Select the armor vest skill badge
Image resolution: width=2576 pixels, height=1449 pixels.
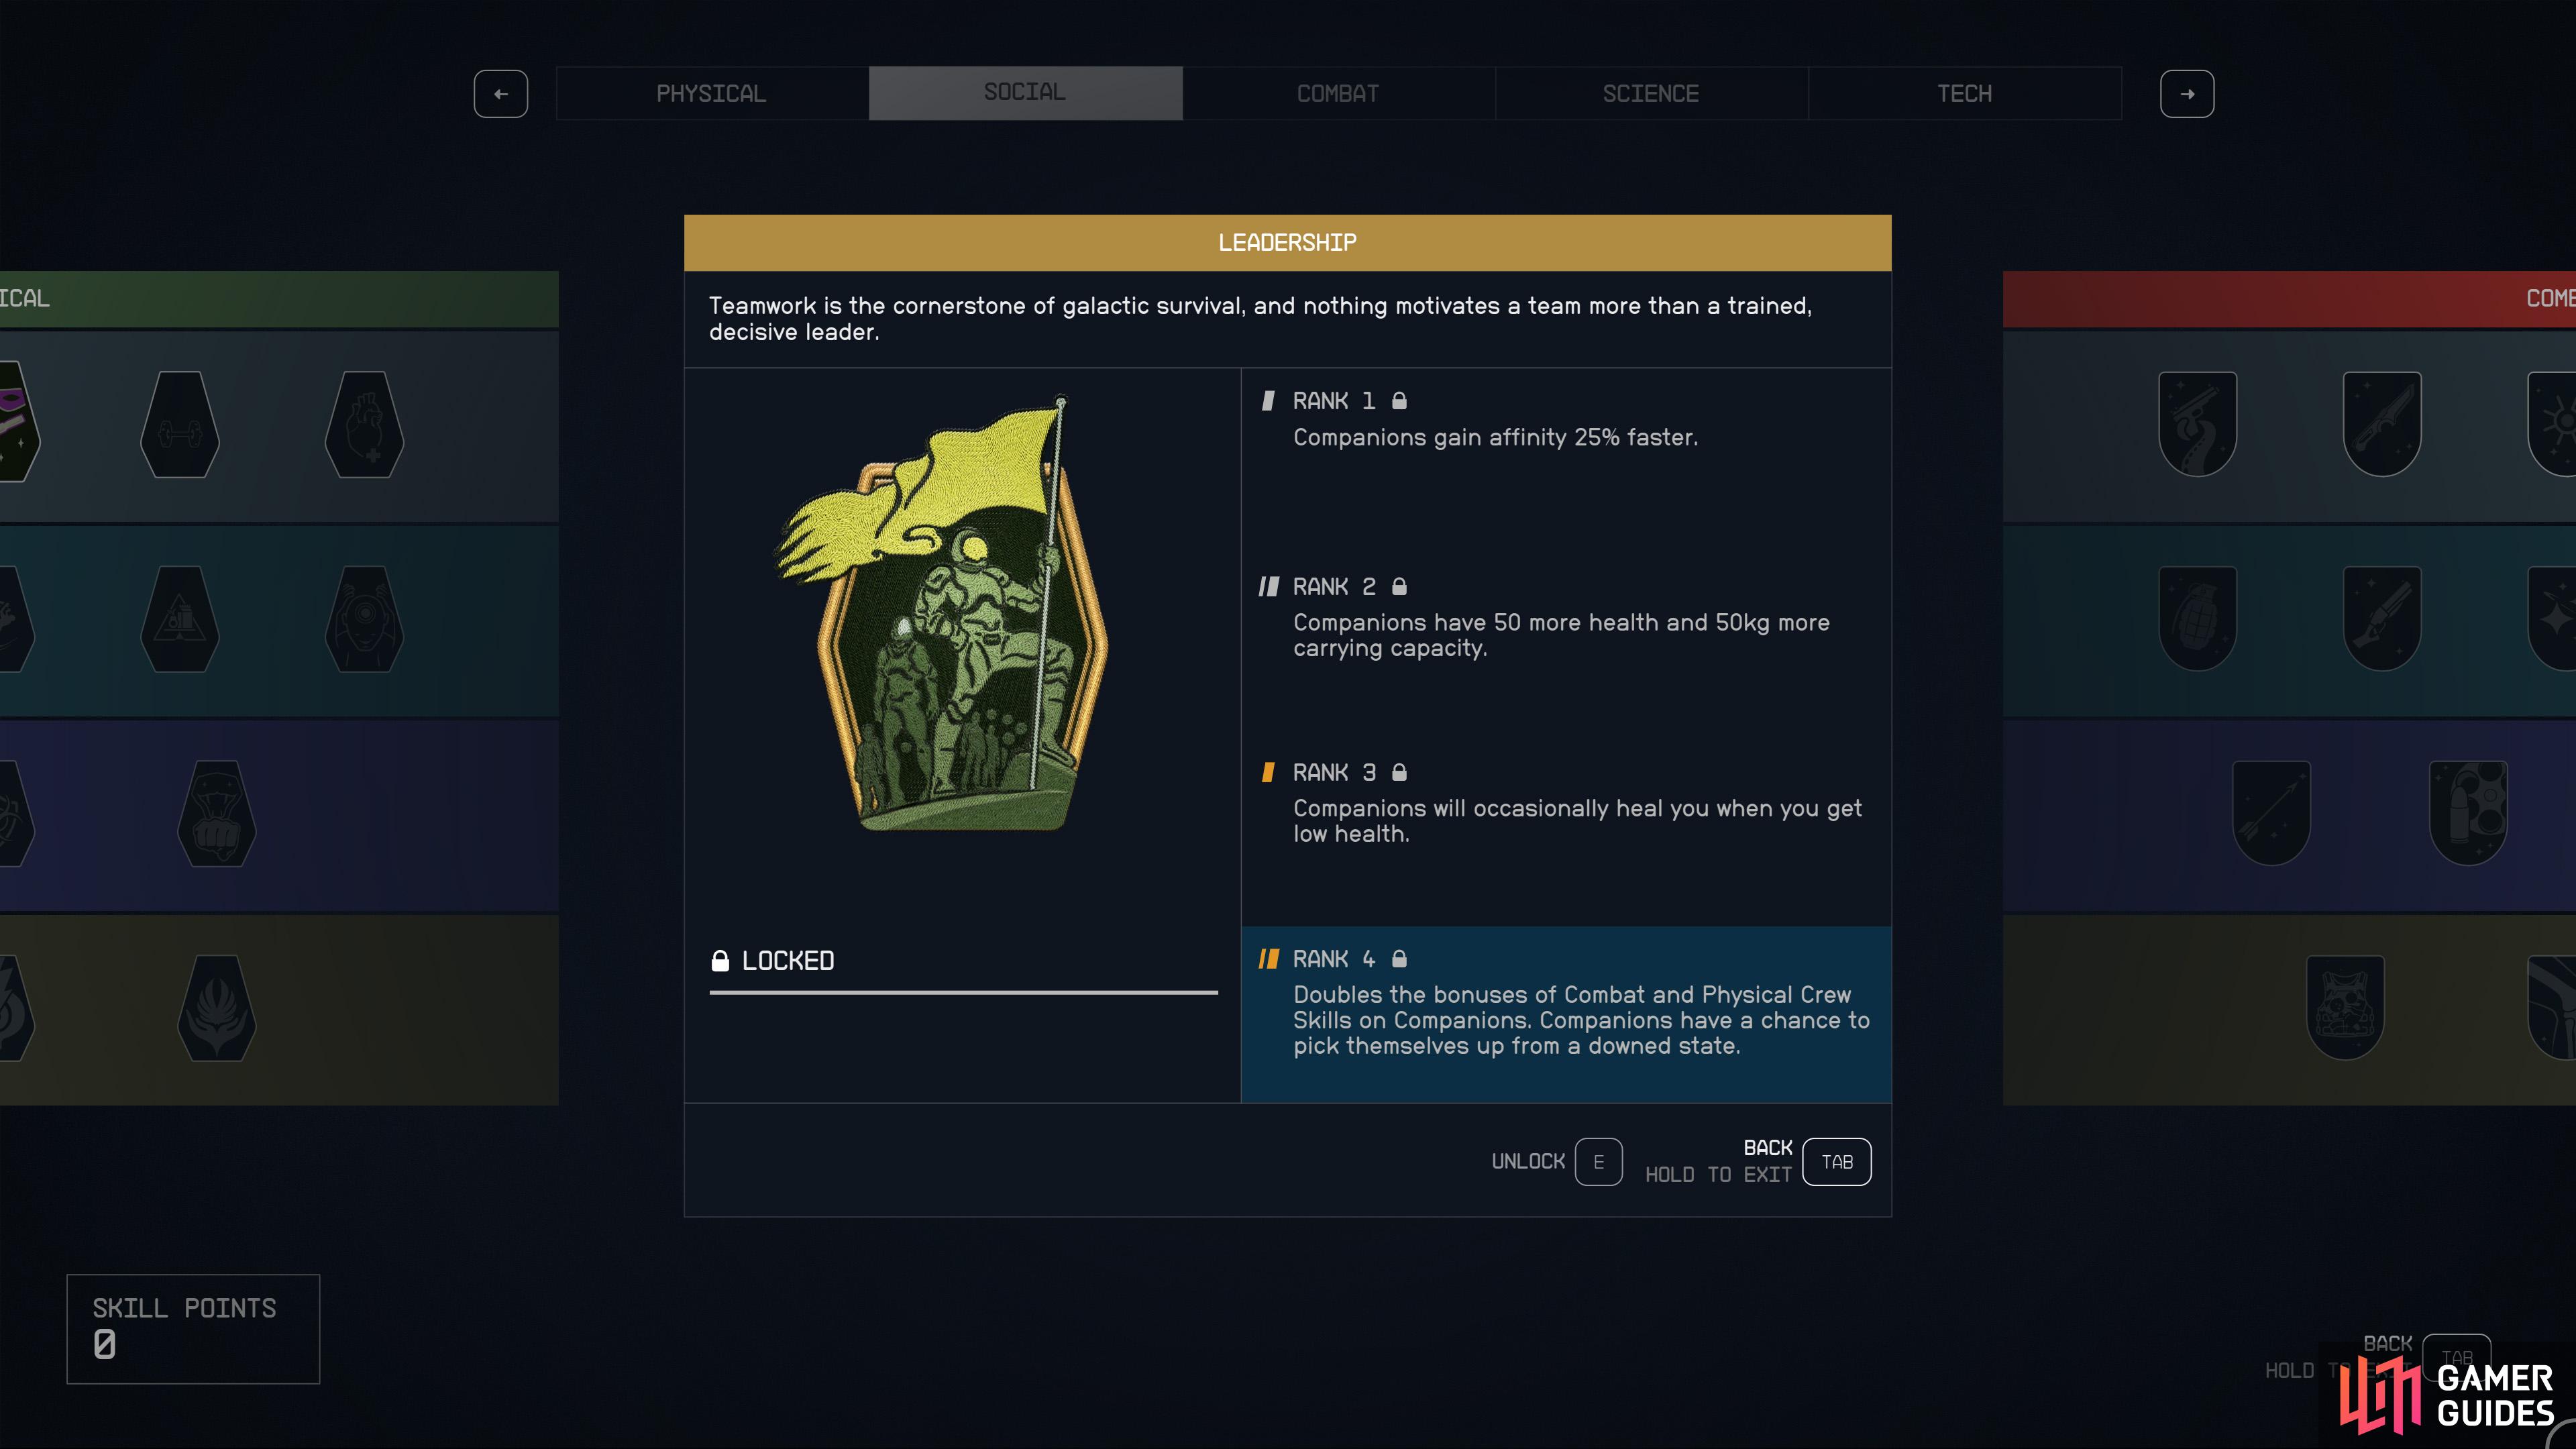(x=2345, y=1007)
